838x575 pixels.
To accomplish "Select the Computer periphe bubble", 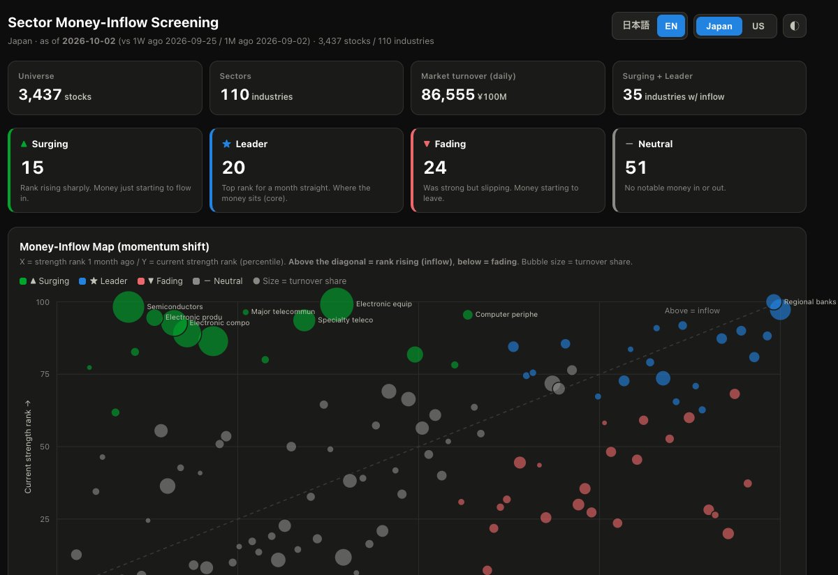I will click(x=468, y=315).
